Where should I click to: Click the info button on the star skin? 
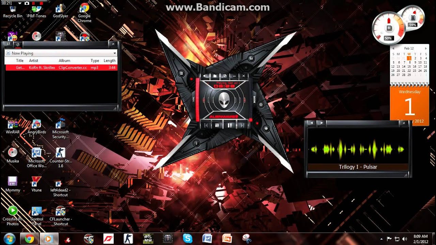pos(196,144)
